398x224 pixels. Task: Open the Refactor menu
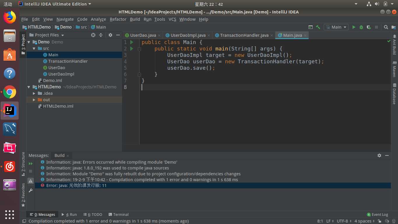118,19
